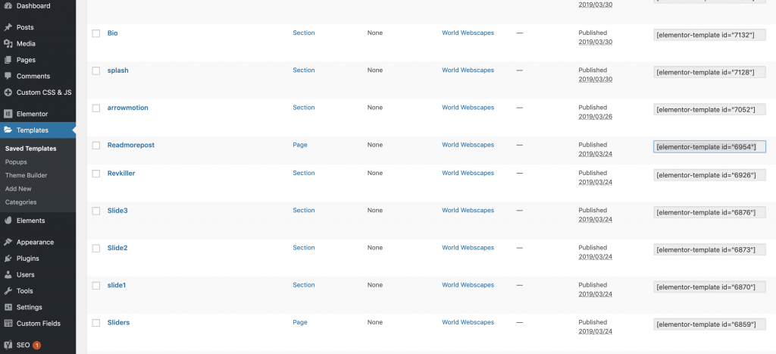This screenshot has width=776, height=354.
Task: Tick the checkbox for Bio template
Action: point(96,33)
